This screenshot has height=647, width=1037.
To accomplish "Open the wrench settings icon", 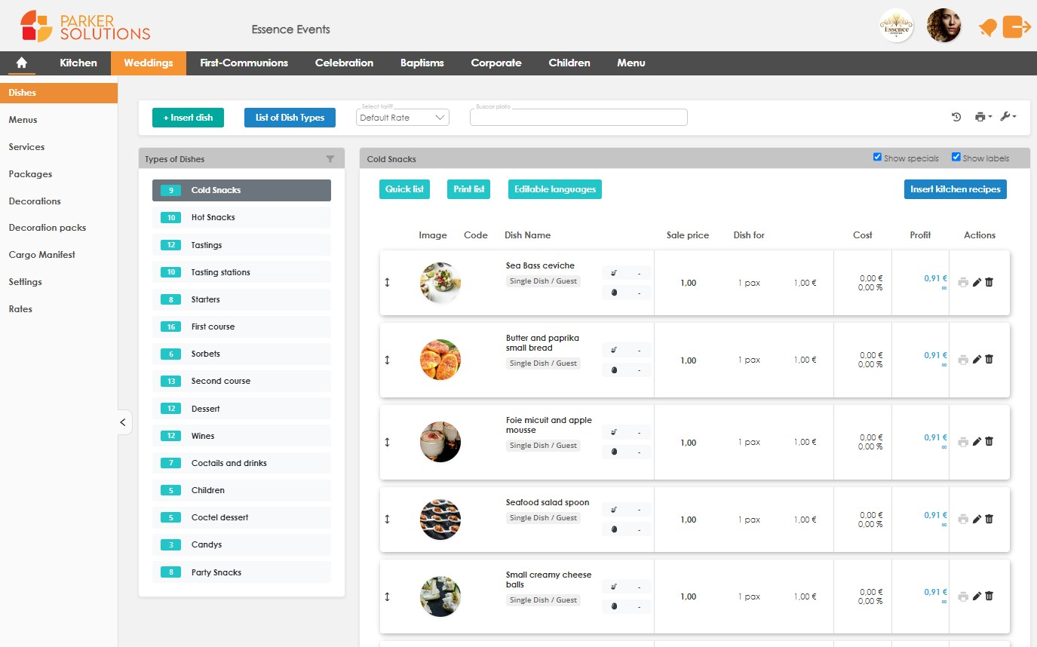I will 1005,117.
